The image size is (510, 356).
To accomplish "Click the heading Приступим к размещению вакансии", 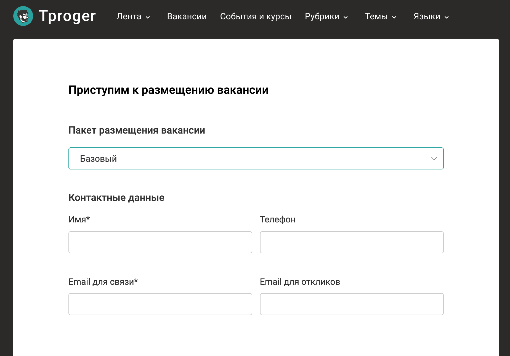I will point(168,90).
